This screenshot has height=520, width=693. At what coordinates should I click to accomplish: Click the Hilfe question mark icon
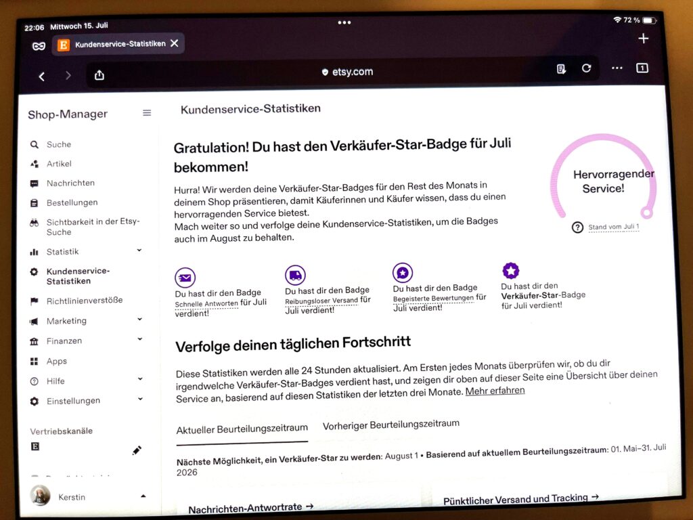(x=34, y=381)
